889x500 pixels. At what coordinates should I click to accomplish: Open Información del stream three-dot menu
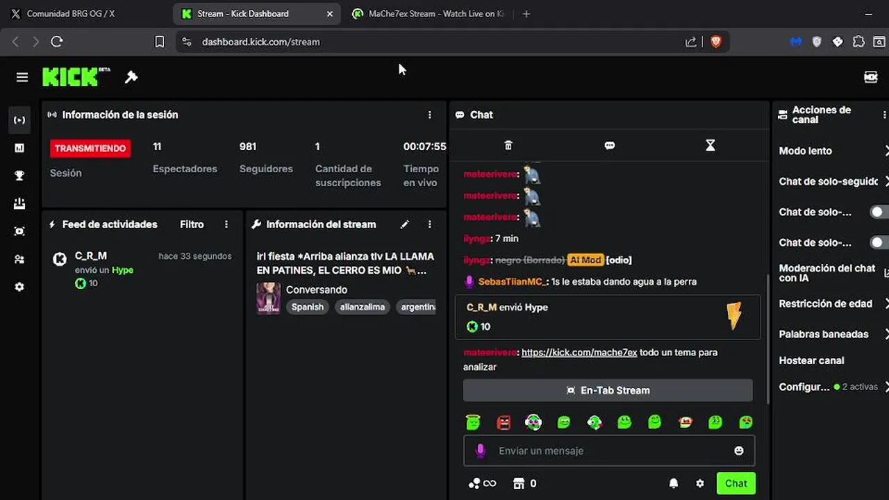pyautogui.click(x=429, y=224)
